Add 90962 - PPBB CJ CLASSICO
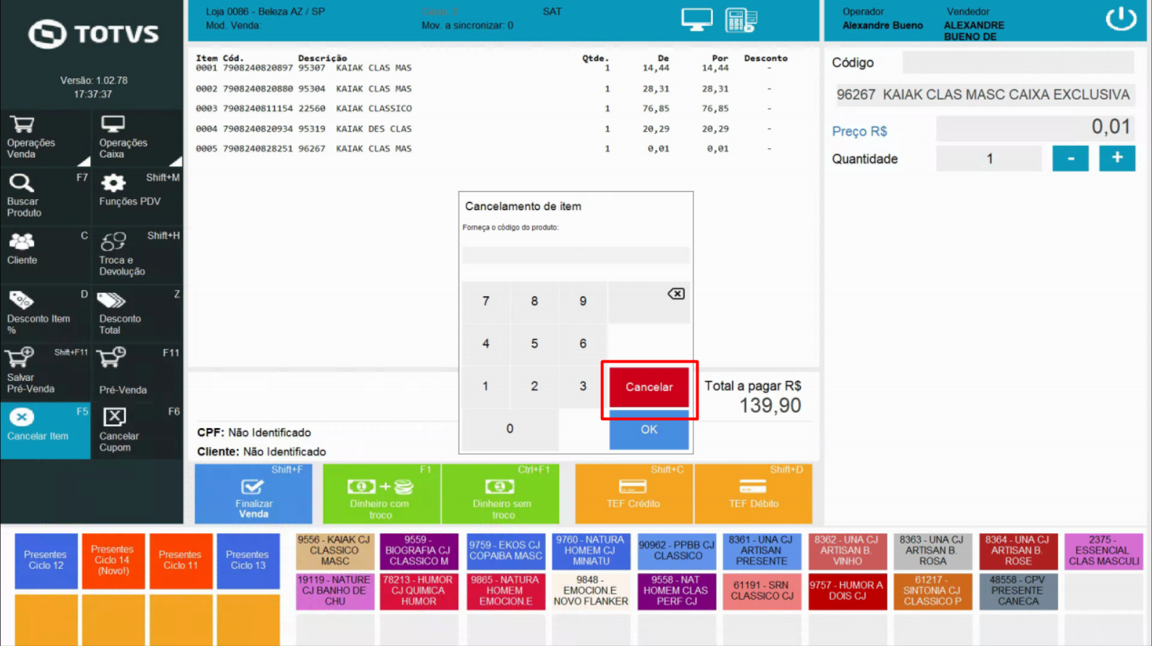1152x646 pixels. click(677, 552)
